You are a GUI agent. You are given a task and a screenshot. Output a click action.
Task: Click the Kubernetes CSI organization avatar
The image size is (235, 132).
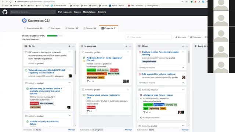[24, 21]
